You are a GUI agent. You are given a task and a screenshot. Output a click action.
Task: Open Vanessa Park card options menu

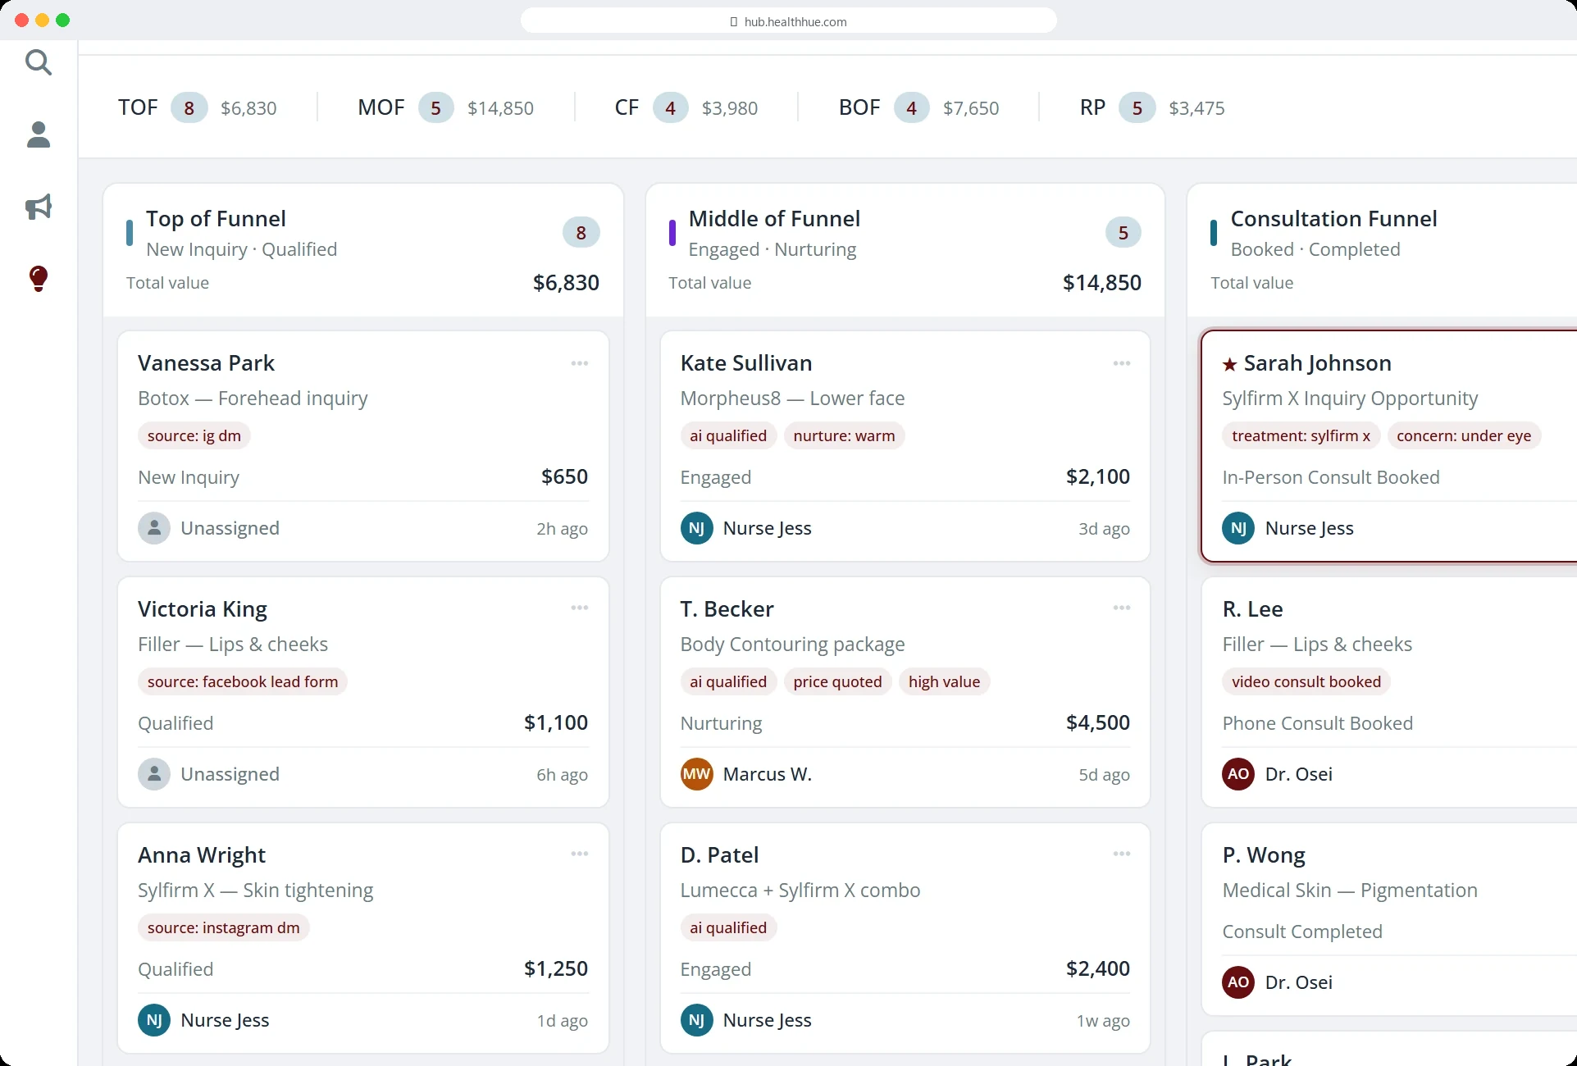[x=580, y=363]
